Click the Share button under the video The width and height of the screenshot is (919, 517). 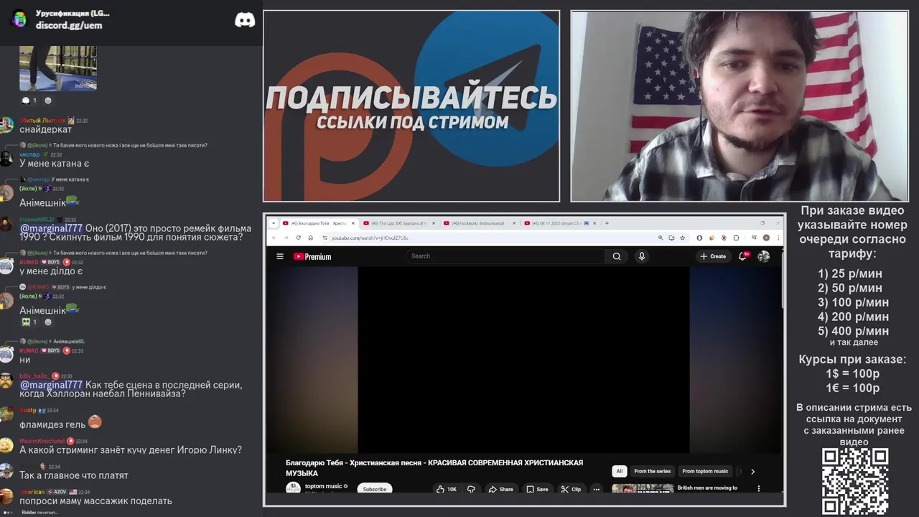[x=500, y=489]
